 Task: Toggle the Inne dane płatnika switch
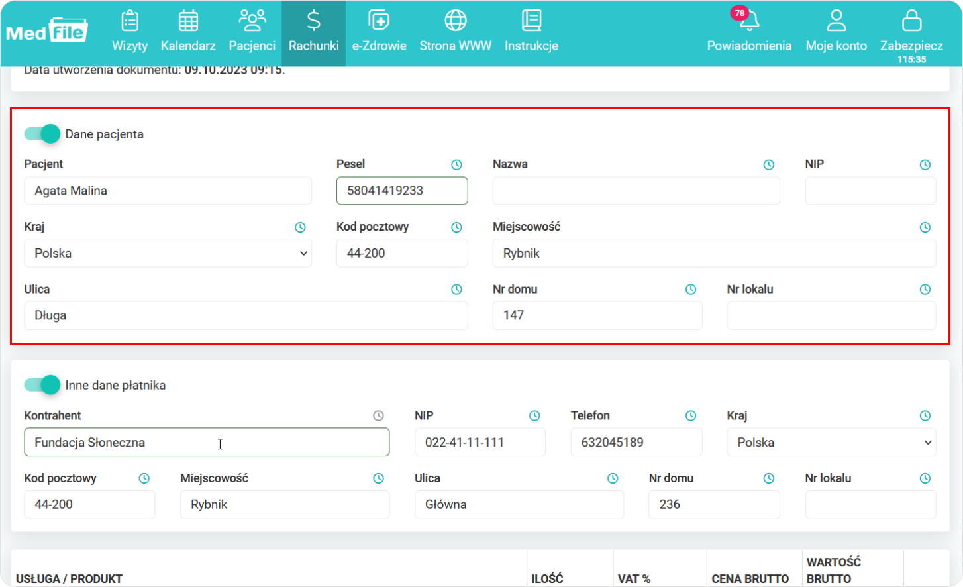click(42, 385)
